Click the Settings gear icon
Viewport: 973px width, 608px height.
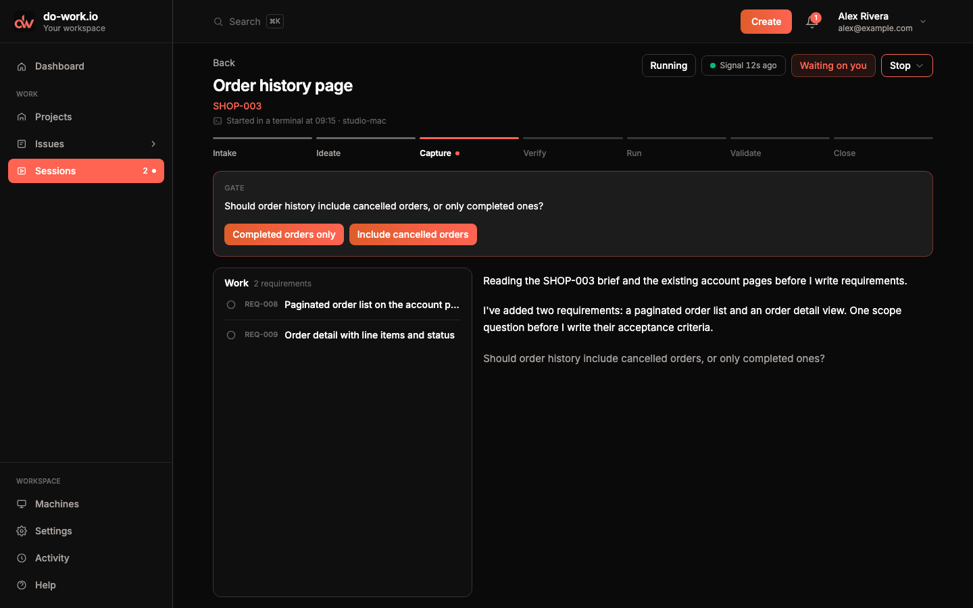point(22,531)
